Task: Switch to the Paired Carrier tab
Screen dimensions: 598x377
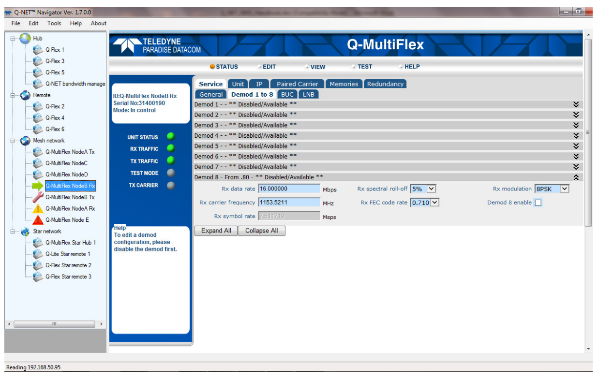Action: pyautogui.click(x=297, y=84)
